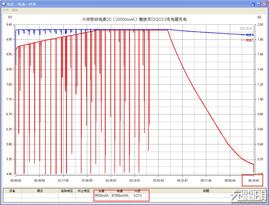Click the 1.20 current axis label
Screen dimensions: 269x205
tap(260, 84)
